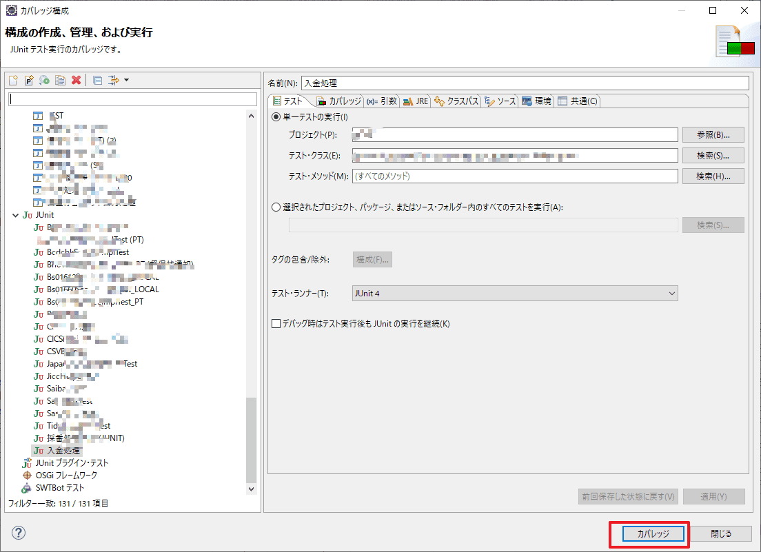761x552 pixels.
Task: Enable keep JUnit running after debug checkbox
Action: pos(276,324)
